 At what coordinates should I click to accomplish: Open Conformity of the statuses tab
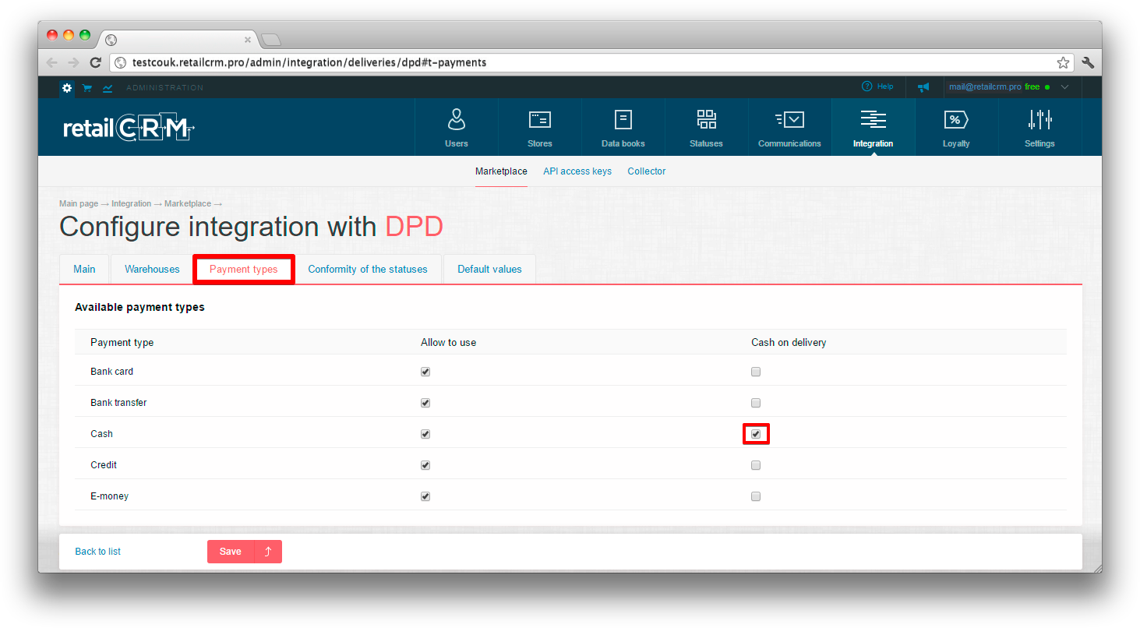tap(367, 270)
